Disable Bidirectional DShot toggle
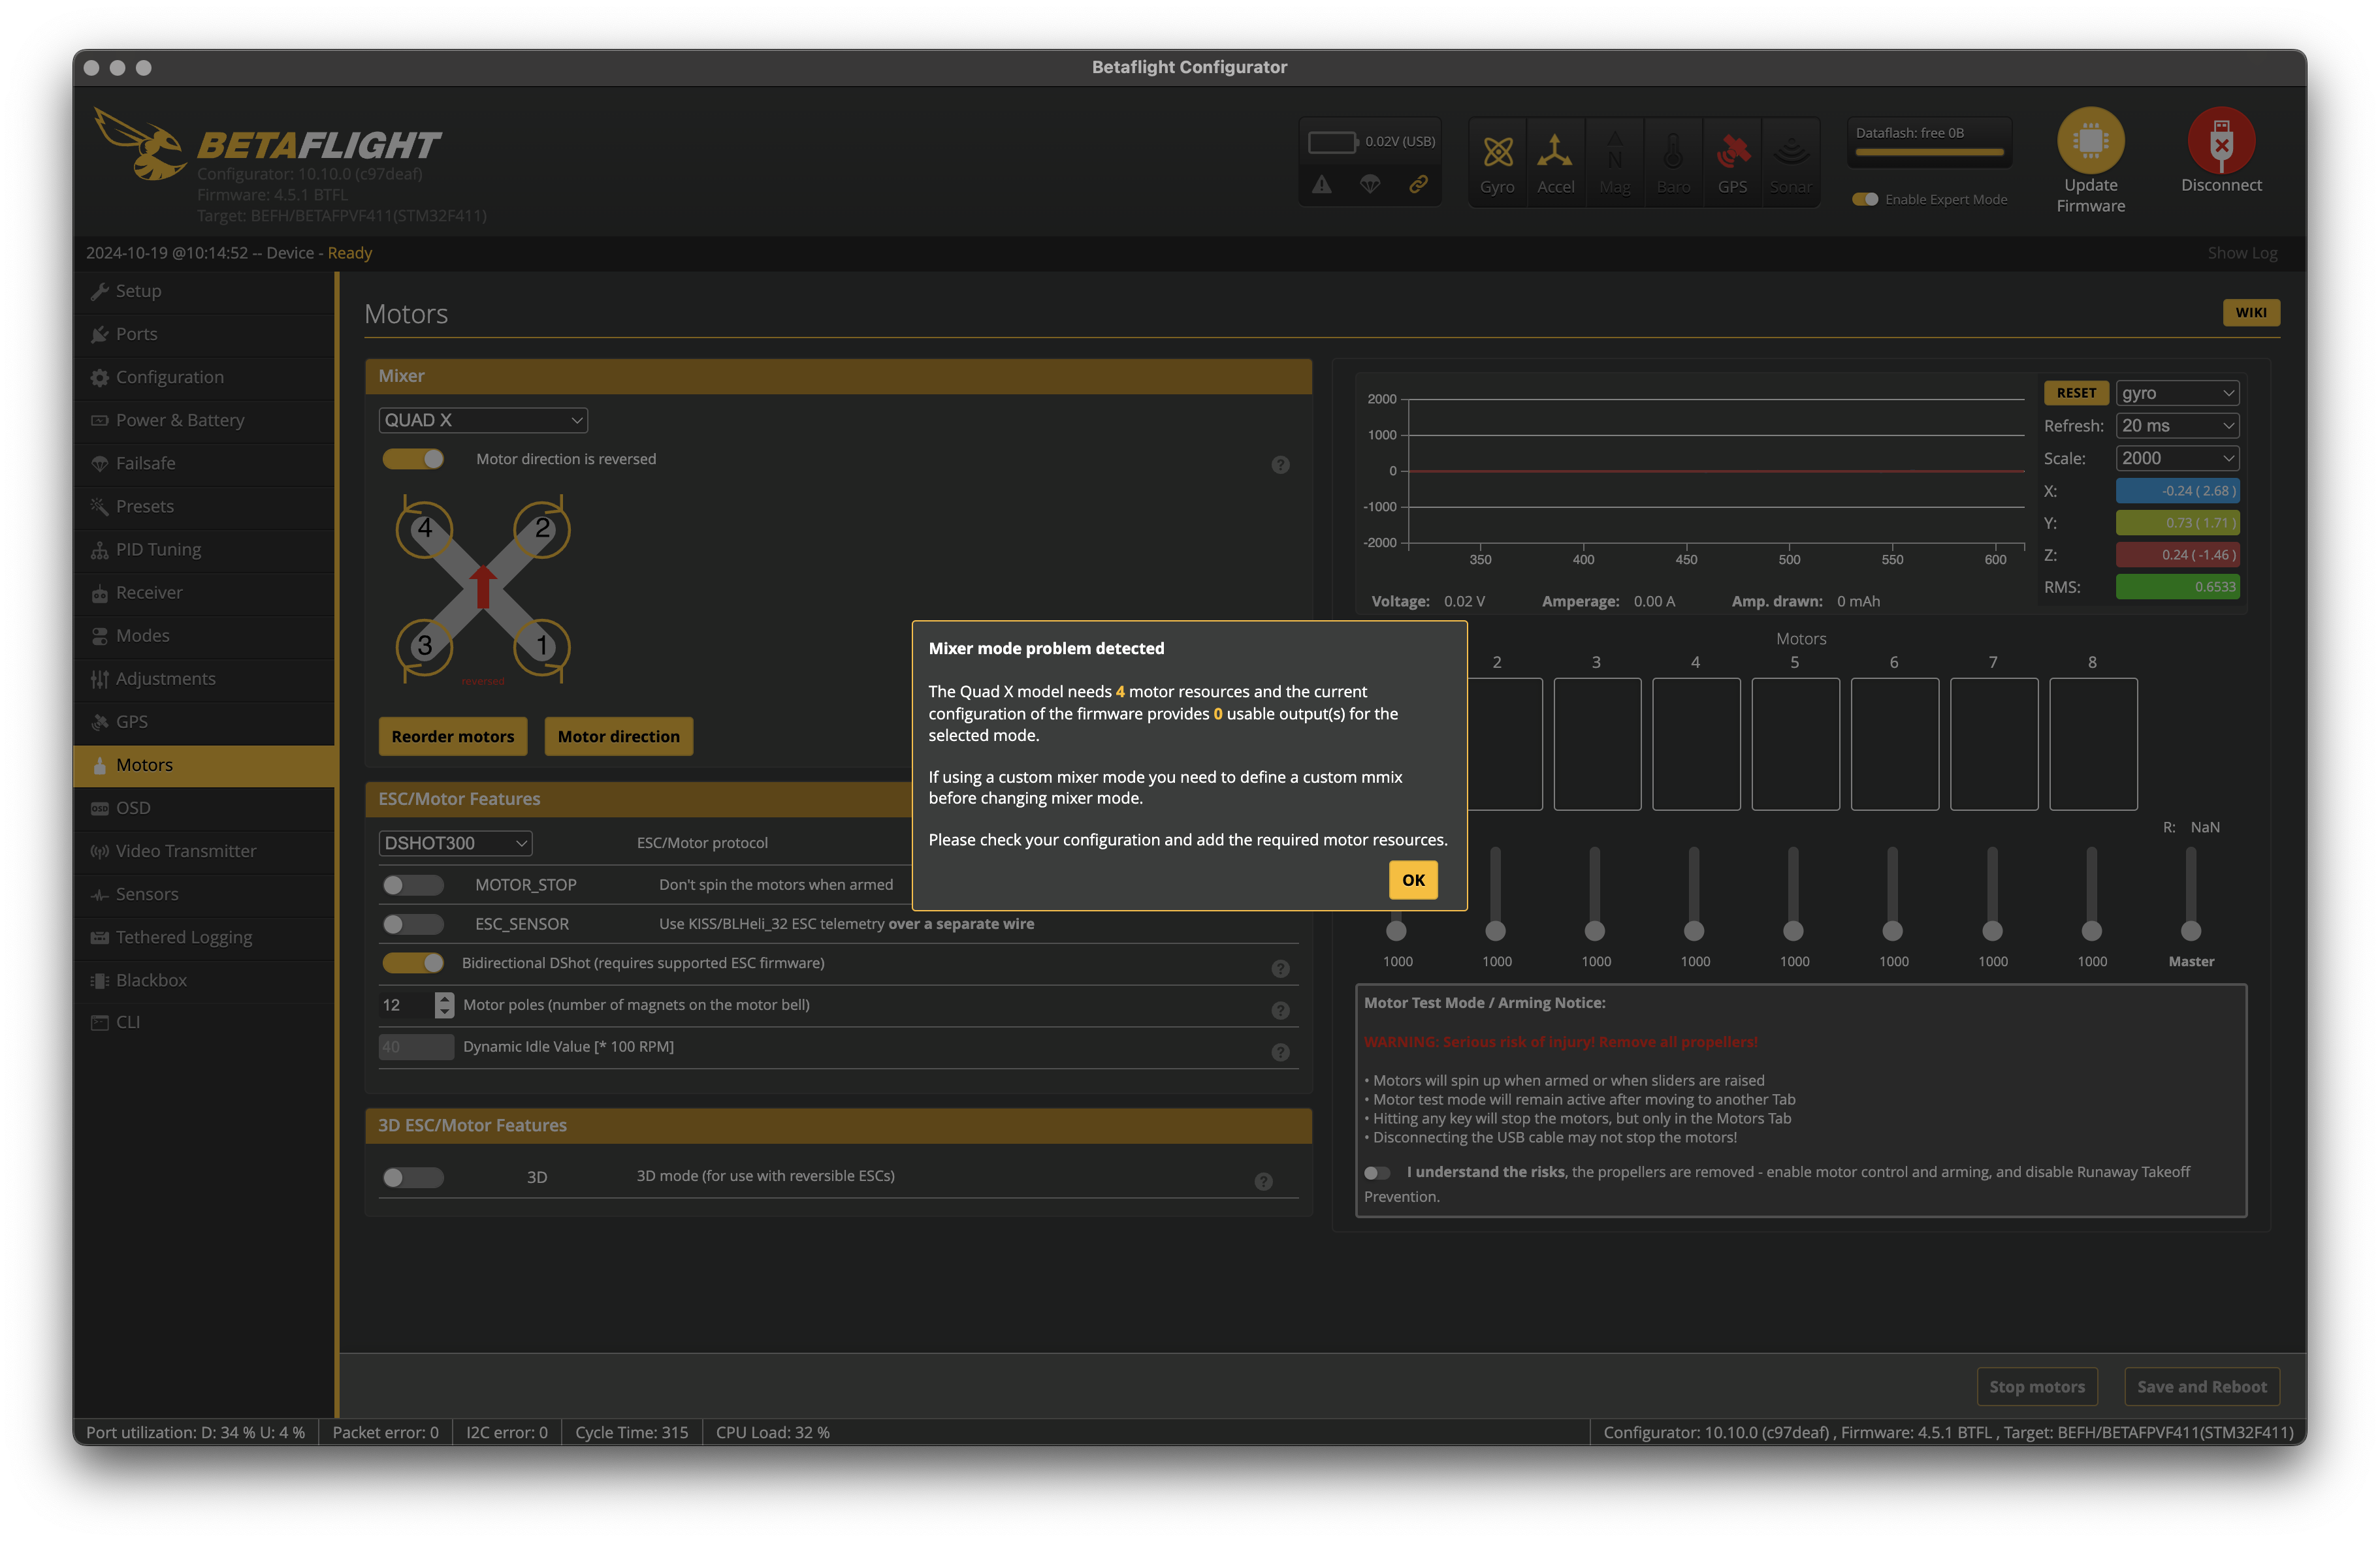 (413, 962)
